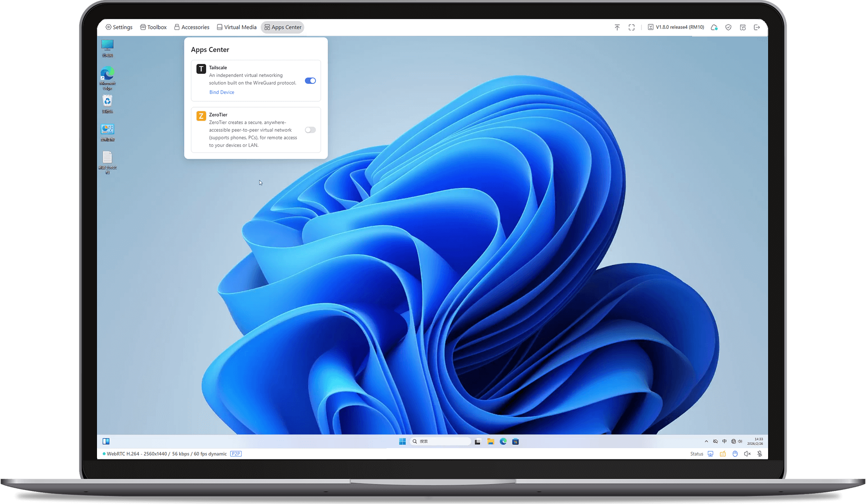The height and width of the screenshot is (504, 866).
Task: Open the shield security icon
Action: 728,27
